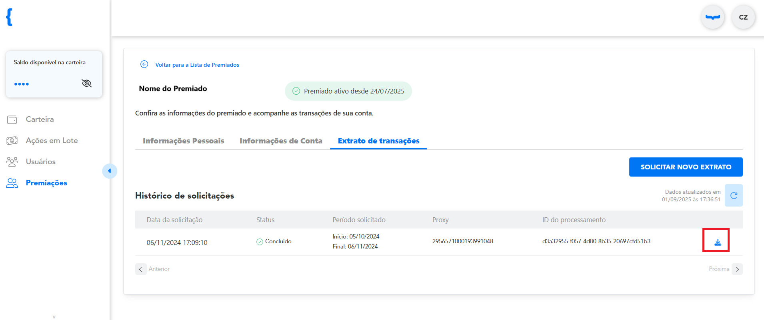Click the Usuários people icon
Image resolution: width=764 pixels, height=320 pixels.
click(x=12, y=161)
